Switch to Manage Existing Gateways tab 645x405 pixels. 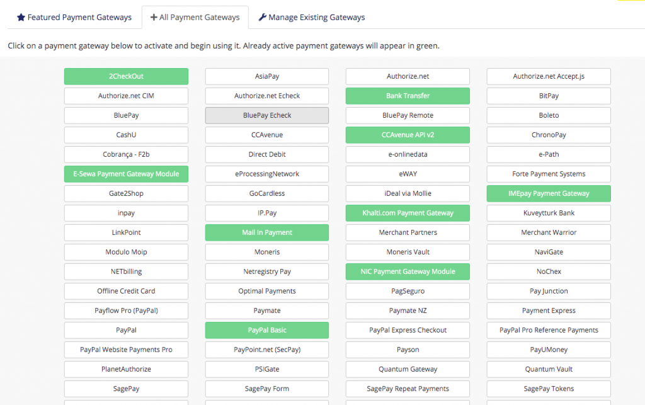click(312, 18)
